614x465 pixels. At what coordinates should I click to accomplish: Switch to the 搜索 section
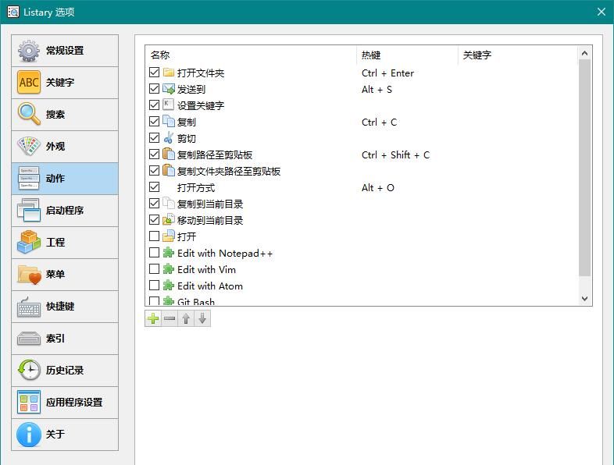[65, 115]
